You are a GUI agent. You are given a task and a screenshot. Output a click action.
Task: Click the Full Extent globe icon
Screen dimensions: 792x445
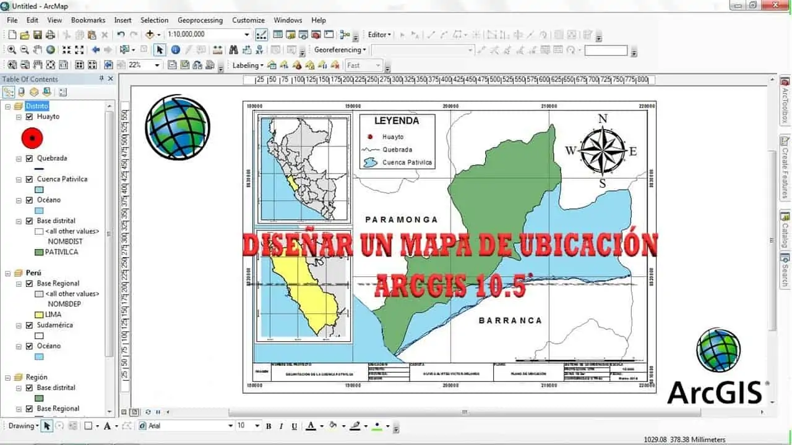pyautogui.click(x=51, y=50)
